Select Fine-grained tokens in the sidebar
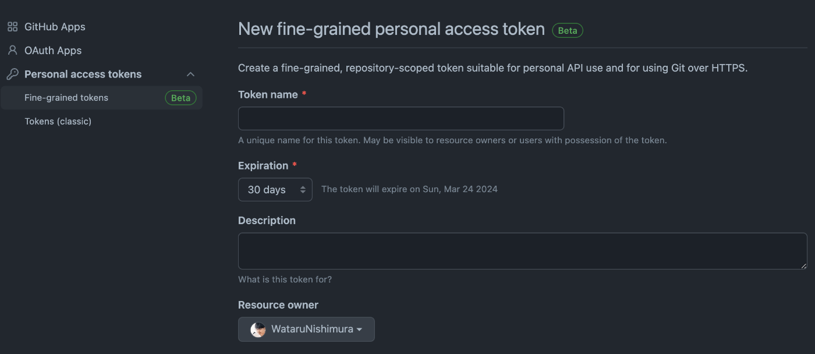Viewport: 815px width, 354px height. (x=66, y=98)
